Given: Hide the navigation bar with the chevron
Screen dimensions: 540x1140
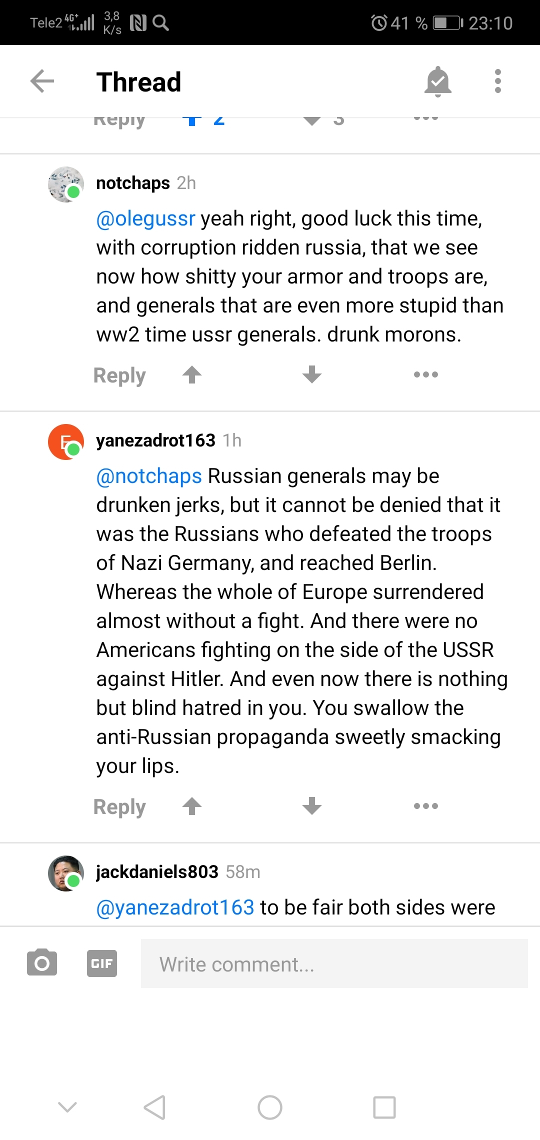Looking at the screenshot, I should pyautogui.click(x=67, y=1107).
